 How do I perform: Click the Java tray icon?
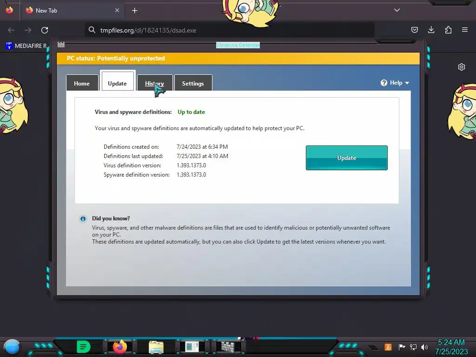[388, 347]
